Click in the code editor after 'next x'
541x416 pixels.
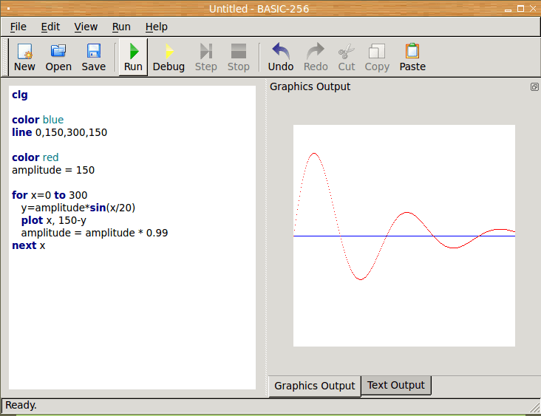click(x=47, y=245)
